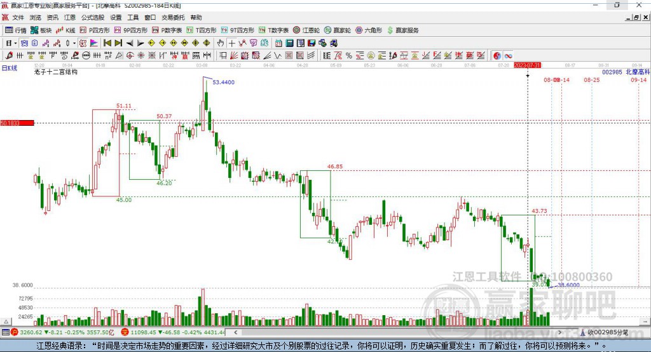This screenshot has width=651, height=352.
Task: Open the 帮助 menu
Action: 196,17
